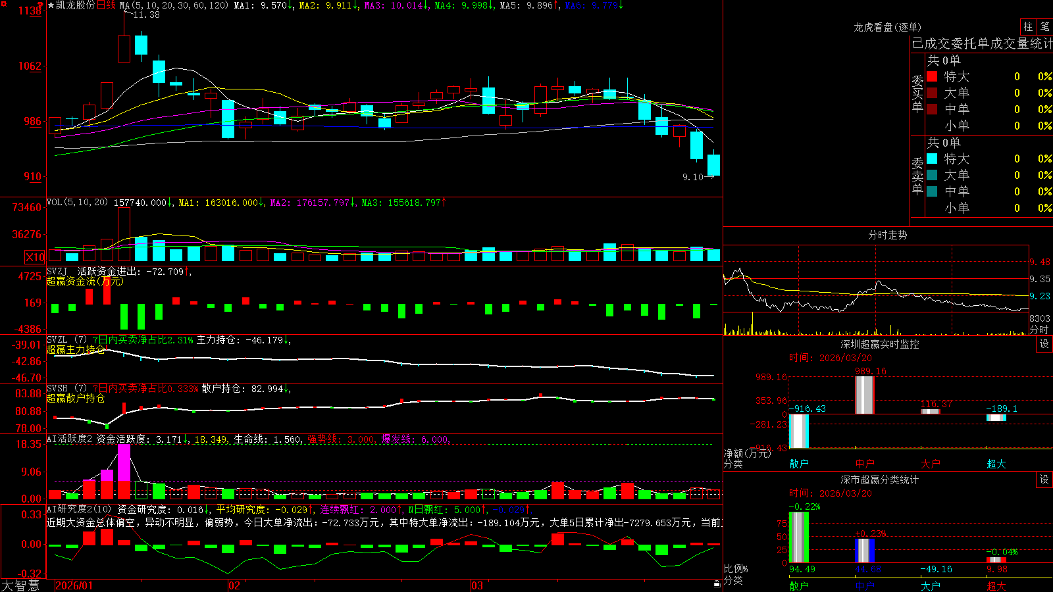Open 设 settings for 深市超赢分类统计
Viewport: 1053px width, 592px height.
pyautogui.click(x=1044, y=480)
